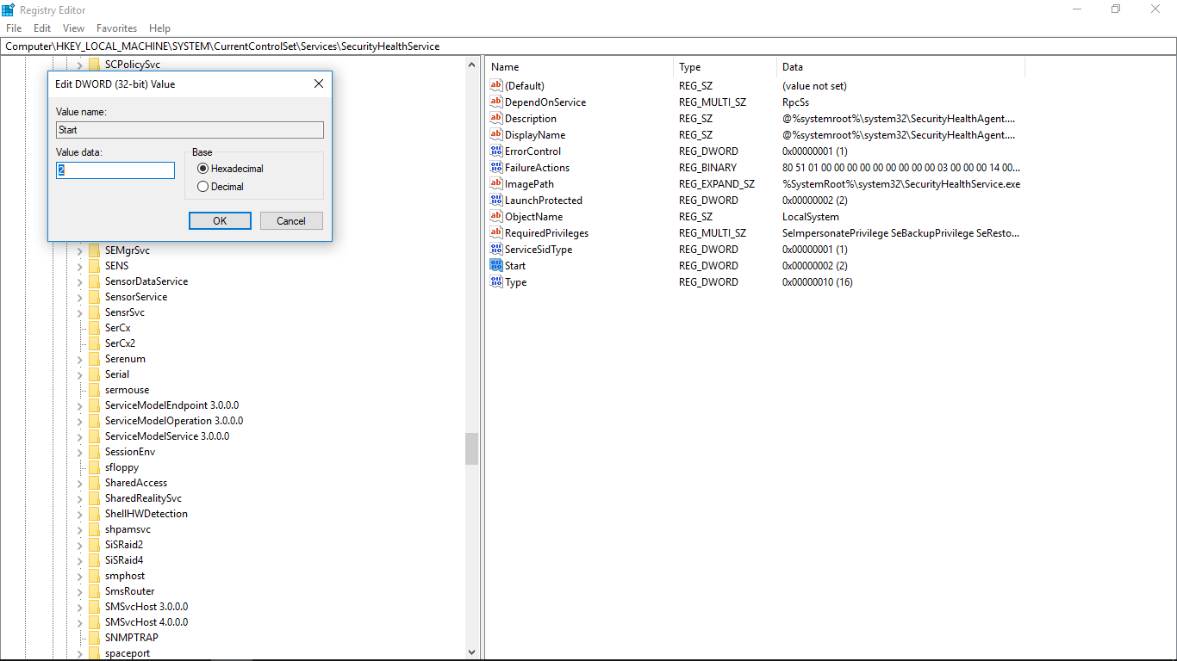This screenshot has height=661, width=1177.
Task: Click the icon beside DependOnService value
Action: 495,102
